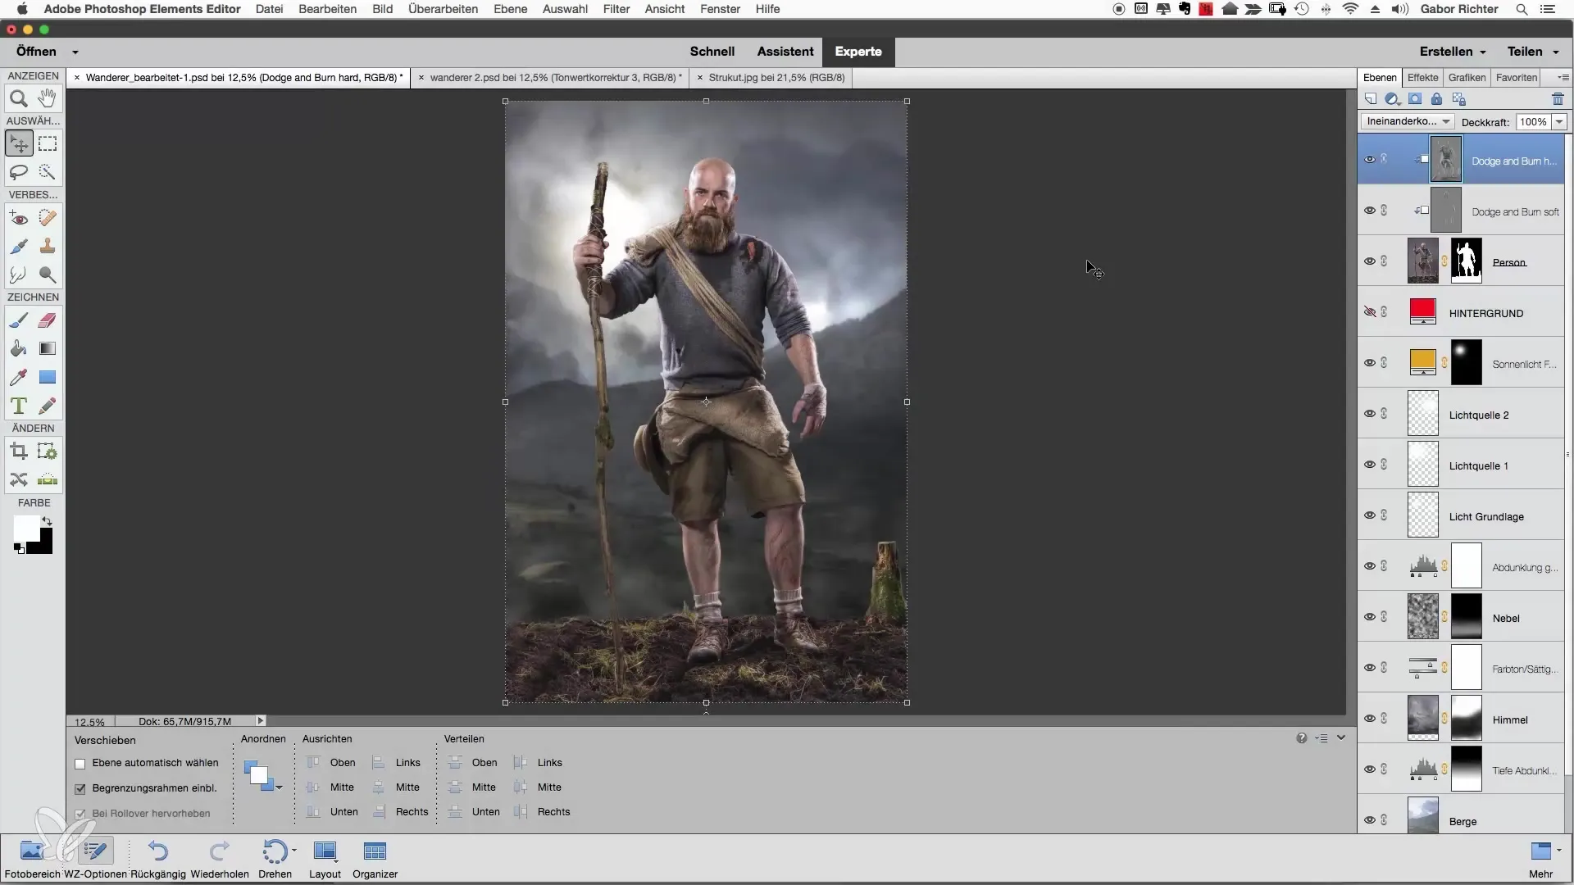Add layer mask icon
Screen dimensions: 1574x885
[1415, 99]
